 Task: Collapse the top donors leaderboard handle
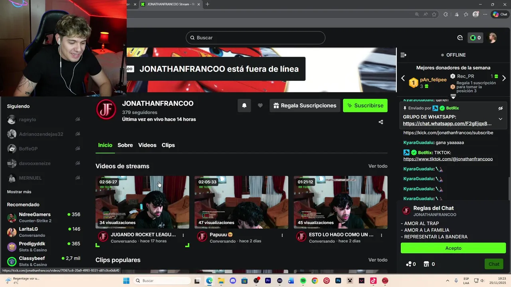(x=453, y=96)
